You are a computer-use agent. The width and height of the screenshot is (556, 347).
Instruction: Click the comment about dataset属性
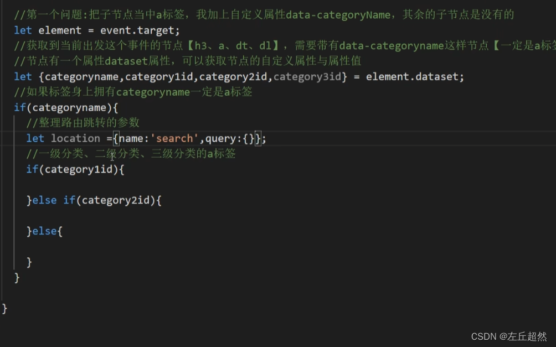coord(188,61)
